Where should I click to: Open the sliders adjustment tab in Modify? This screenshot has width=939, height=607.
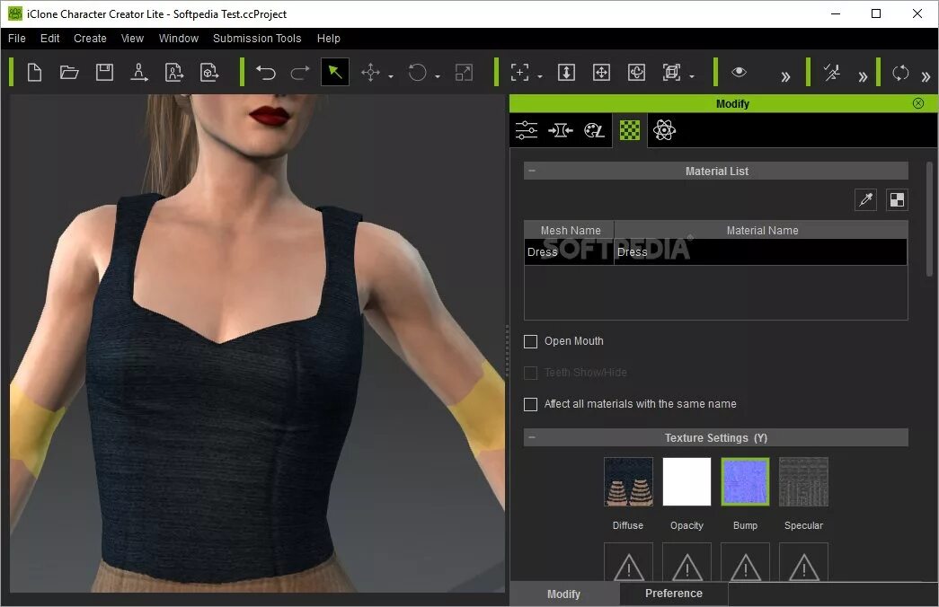[527, 130]
